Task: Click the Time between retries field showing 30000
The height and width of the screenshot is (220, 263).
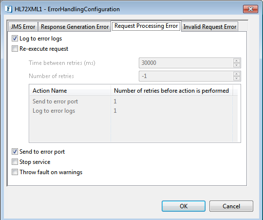Action: [x=186, y=63]
